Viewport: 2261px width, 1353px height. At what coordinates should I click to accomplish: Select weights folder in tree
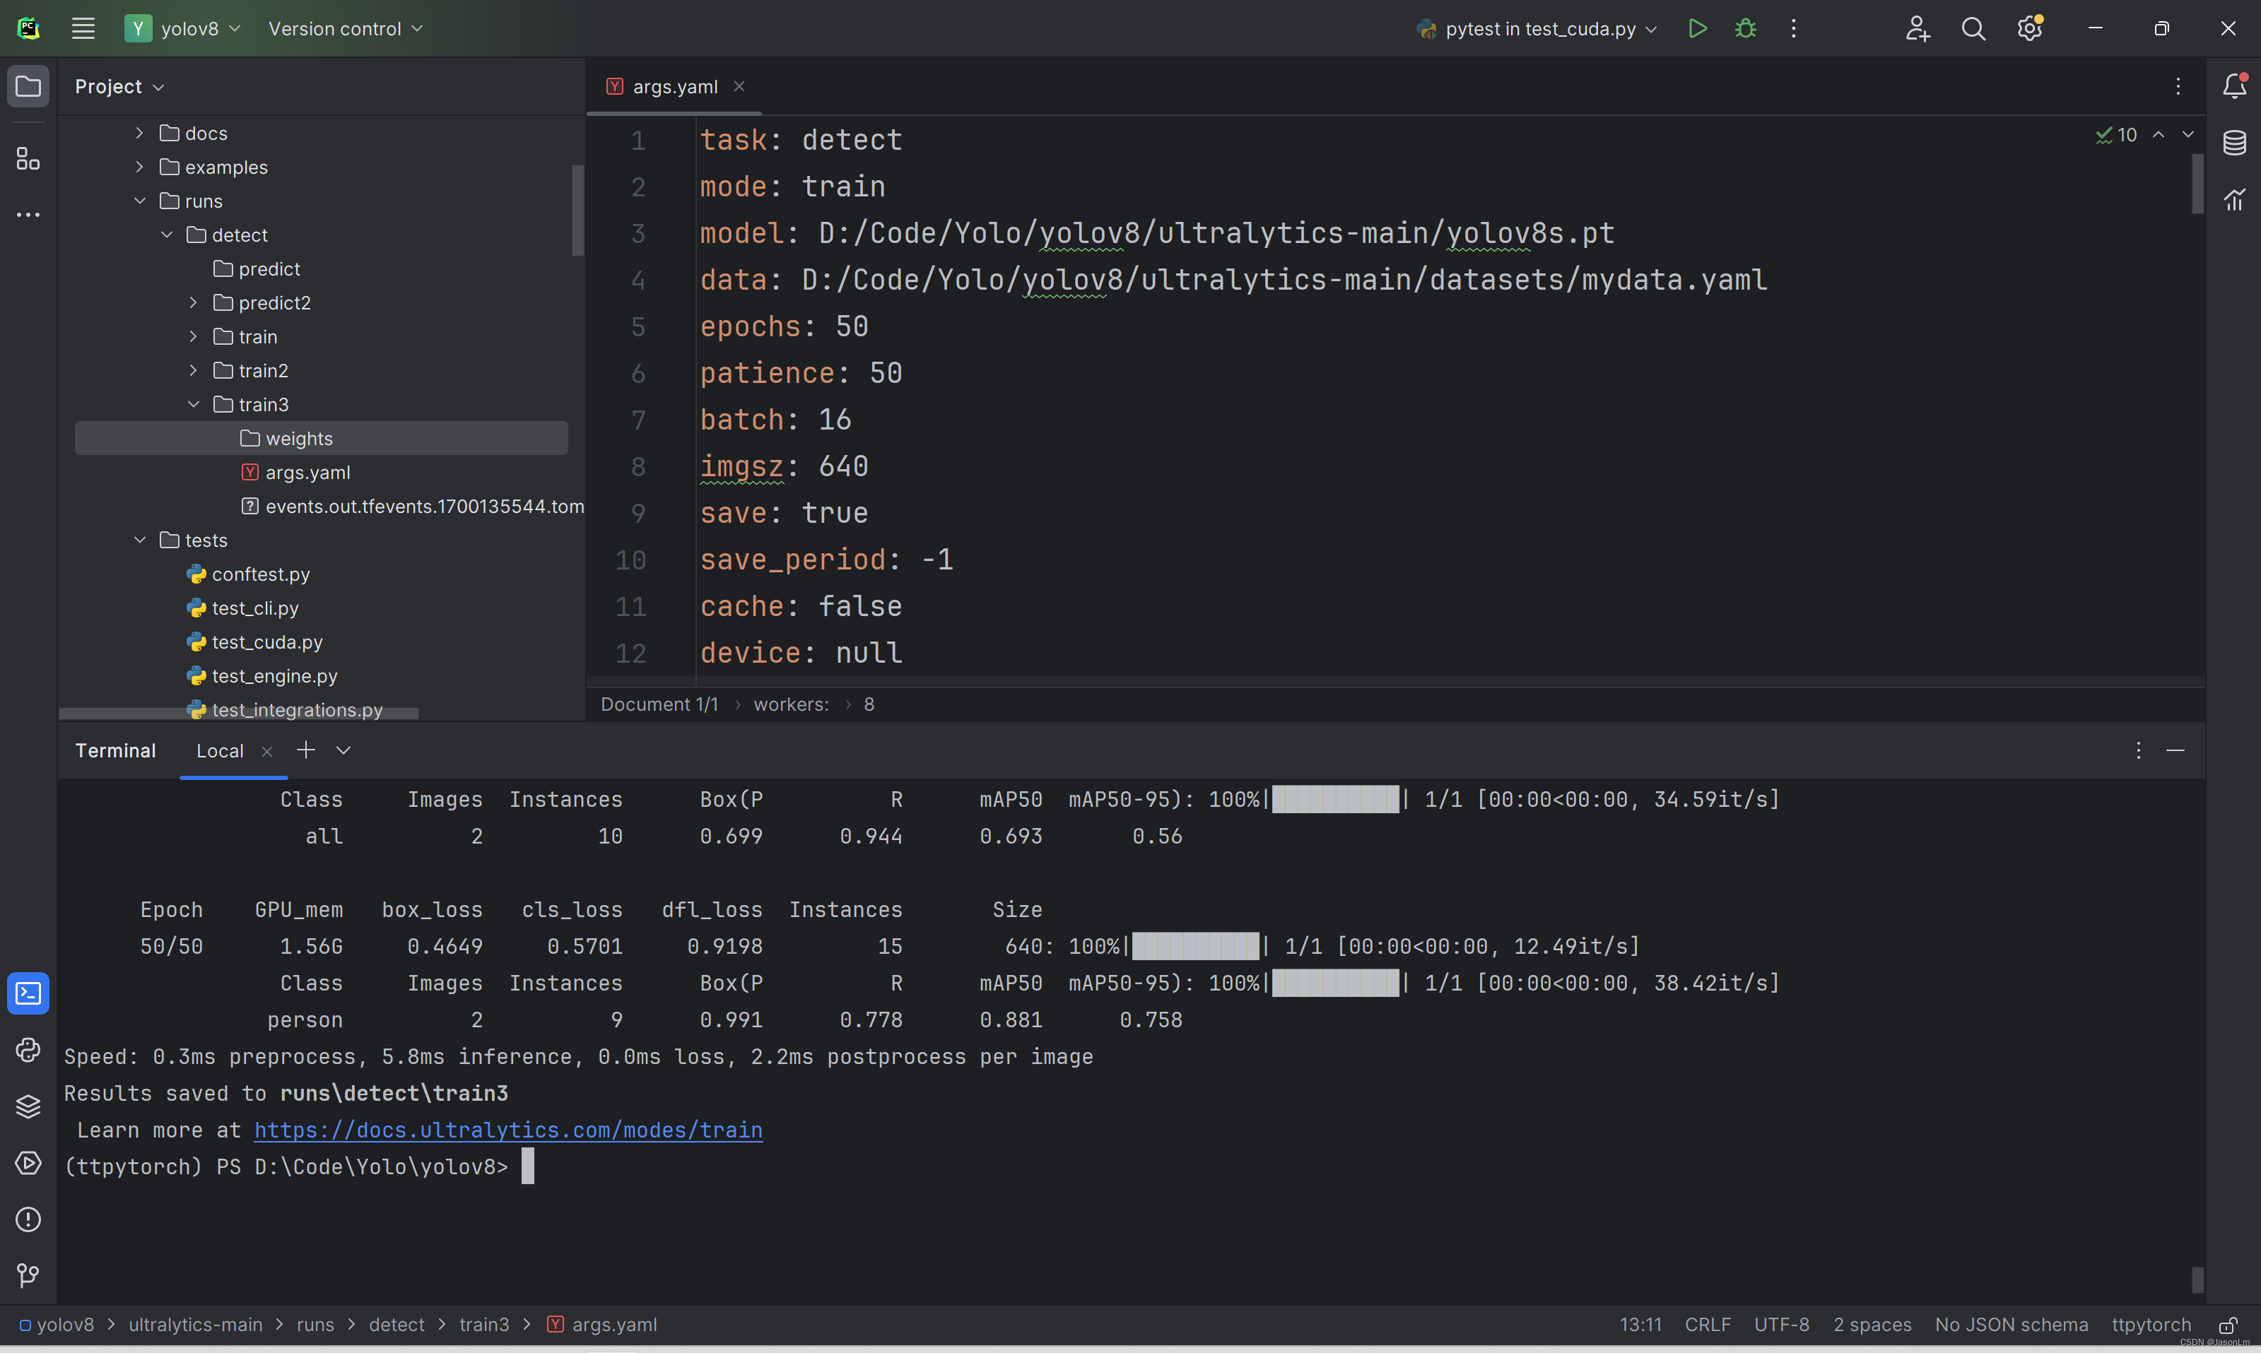pos(321,439)
